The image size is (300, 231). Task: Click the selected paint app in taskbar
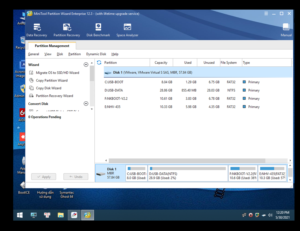pos(74,215)
